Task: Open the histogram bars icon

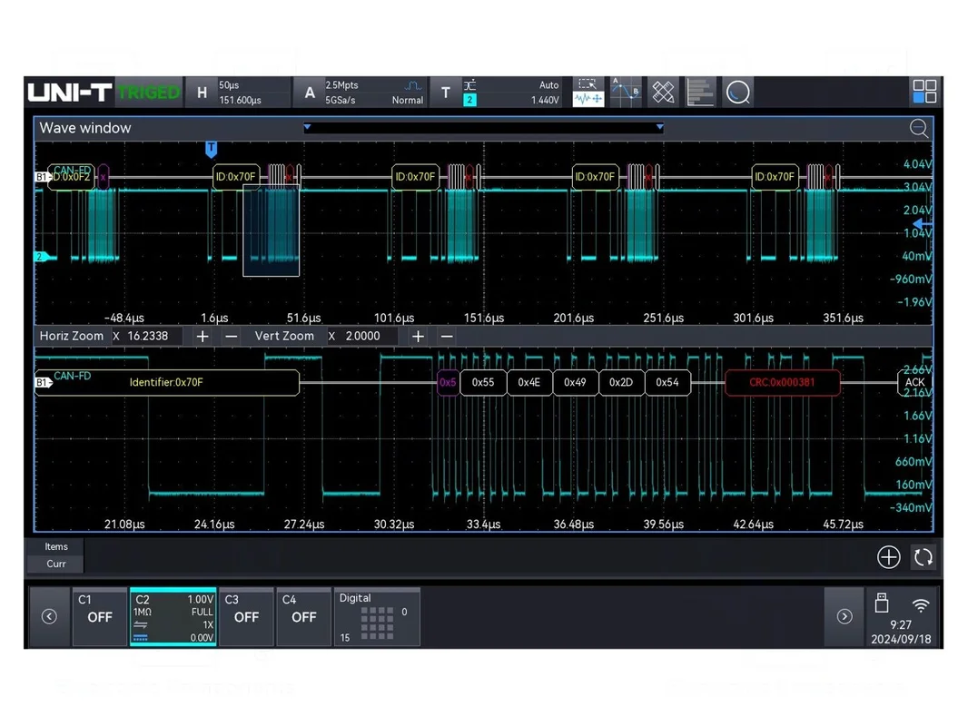Action: tap(700, 93)
